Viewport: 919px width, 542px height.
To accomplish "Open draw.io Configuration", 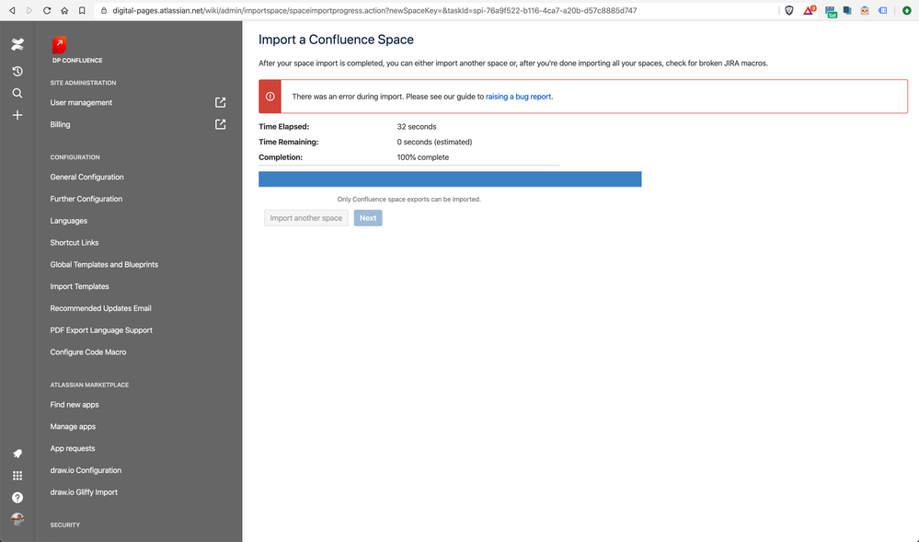I will coord(86,470).
